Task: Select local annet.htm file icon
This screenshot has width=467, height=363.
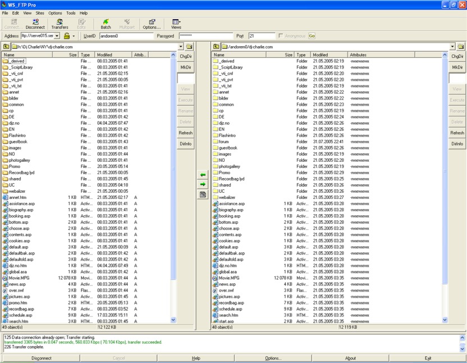Action: click(x=5, y=197)
